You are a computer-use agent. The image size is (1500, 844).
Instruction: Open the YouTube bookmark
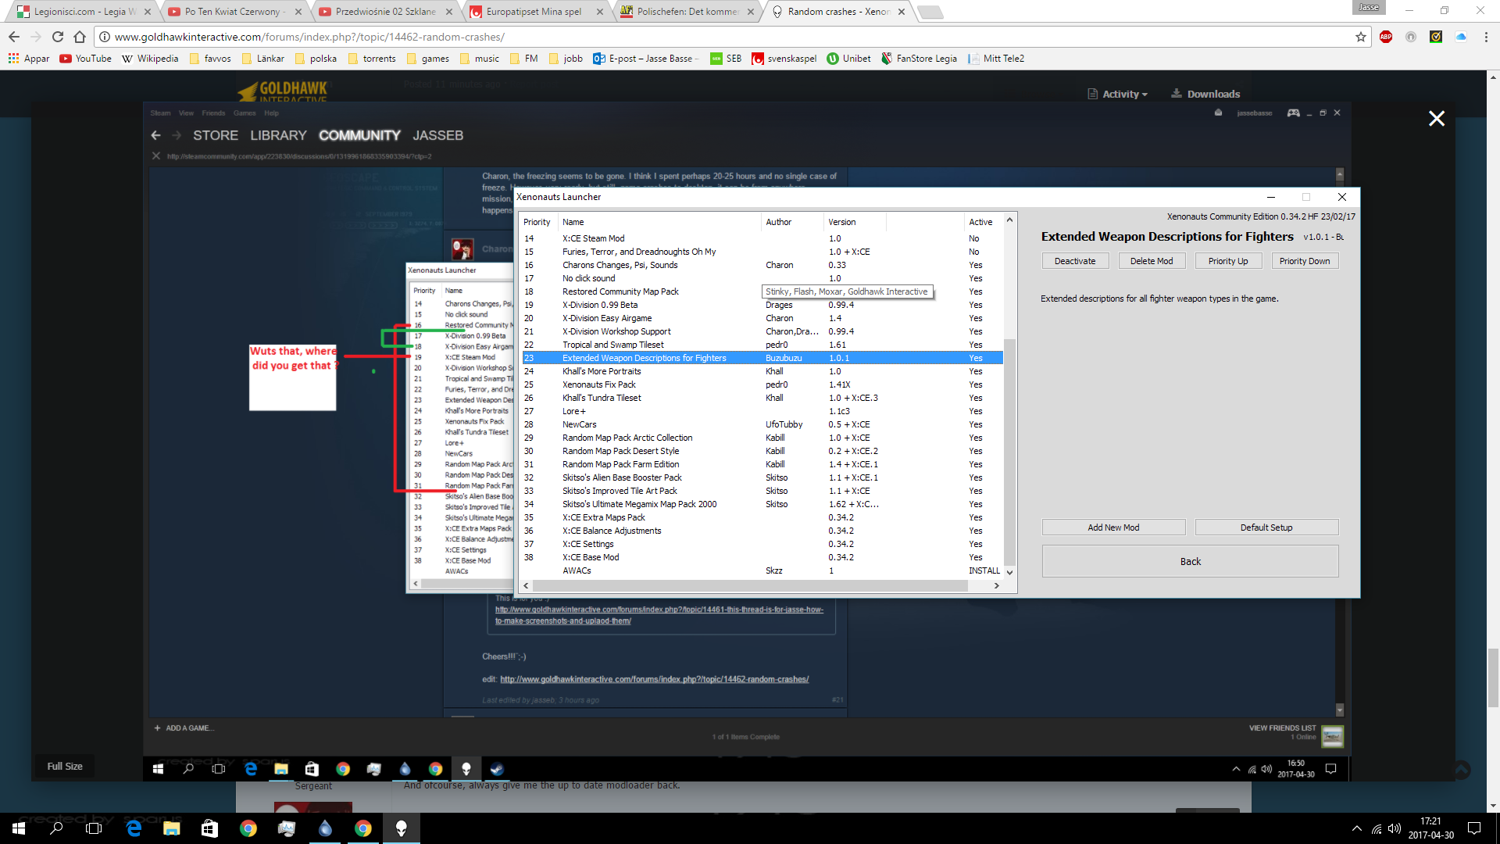(86, 59)
